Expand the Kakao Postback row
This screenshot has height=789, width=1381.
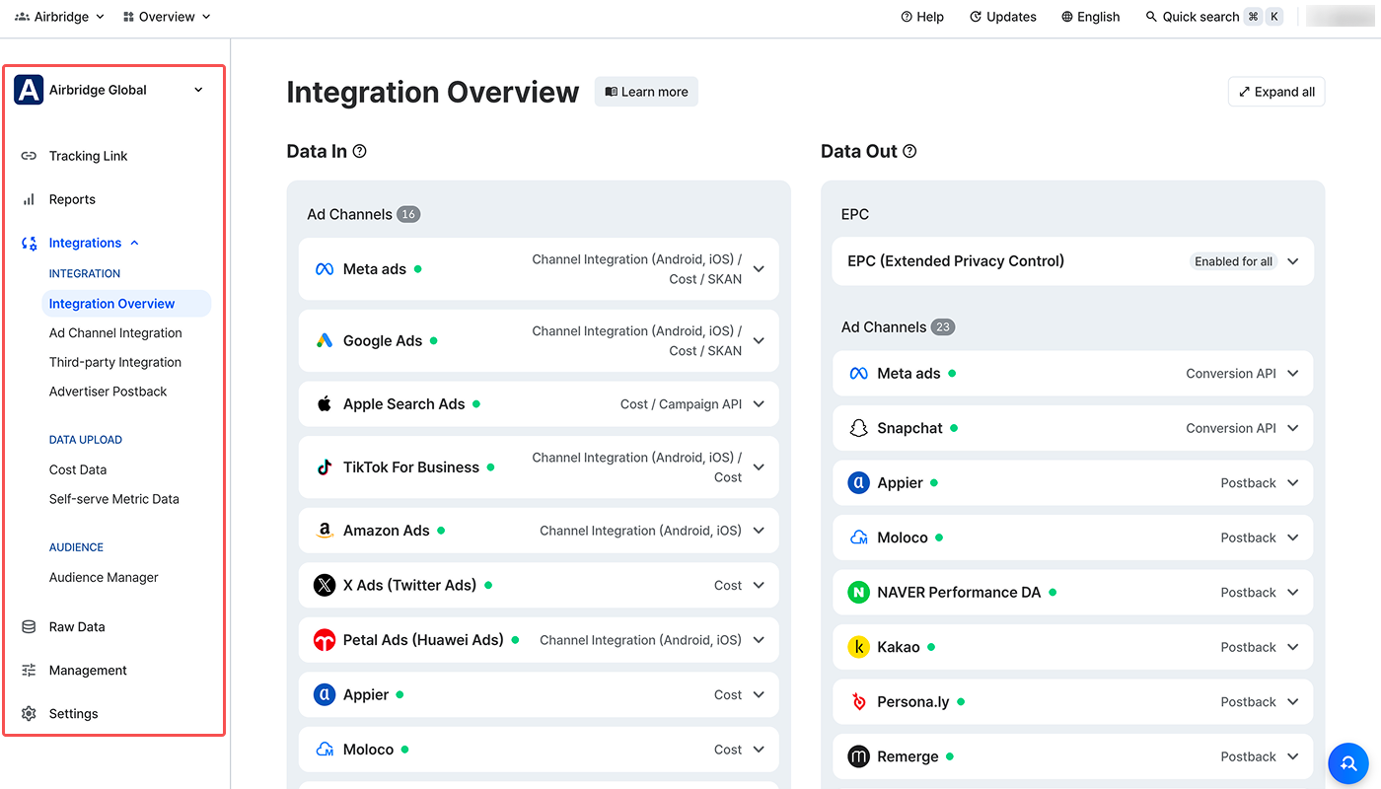[1293, 648]
